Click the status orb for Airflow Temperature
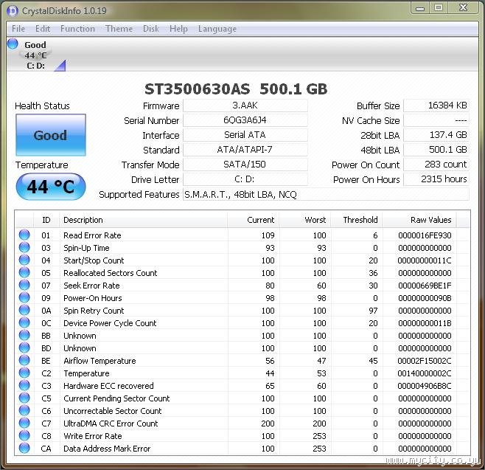The height and width of the screenshot is (470, 485). tap(24, 361)
